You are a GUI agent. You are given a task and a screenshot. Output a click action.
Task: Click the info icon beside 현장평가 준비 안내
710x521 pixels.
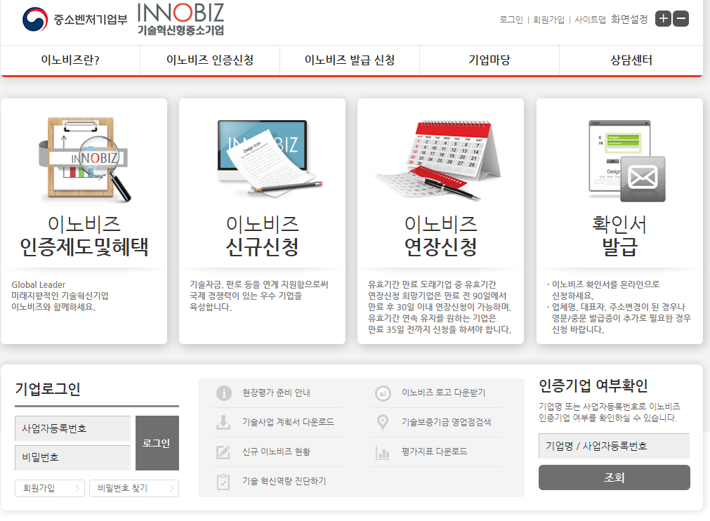[x=224, y=393]
